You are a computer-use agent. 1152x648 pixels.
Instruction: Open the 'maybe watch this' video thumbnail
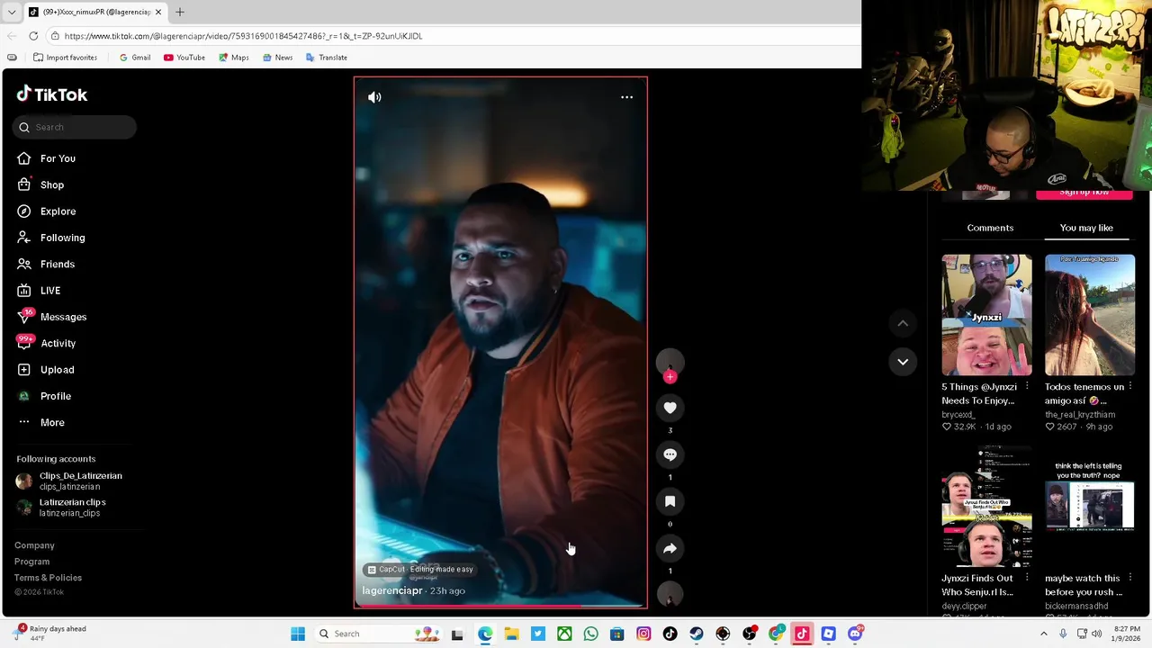[1090, 506]
